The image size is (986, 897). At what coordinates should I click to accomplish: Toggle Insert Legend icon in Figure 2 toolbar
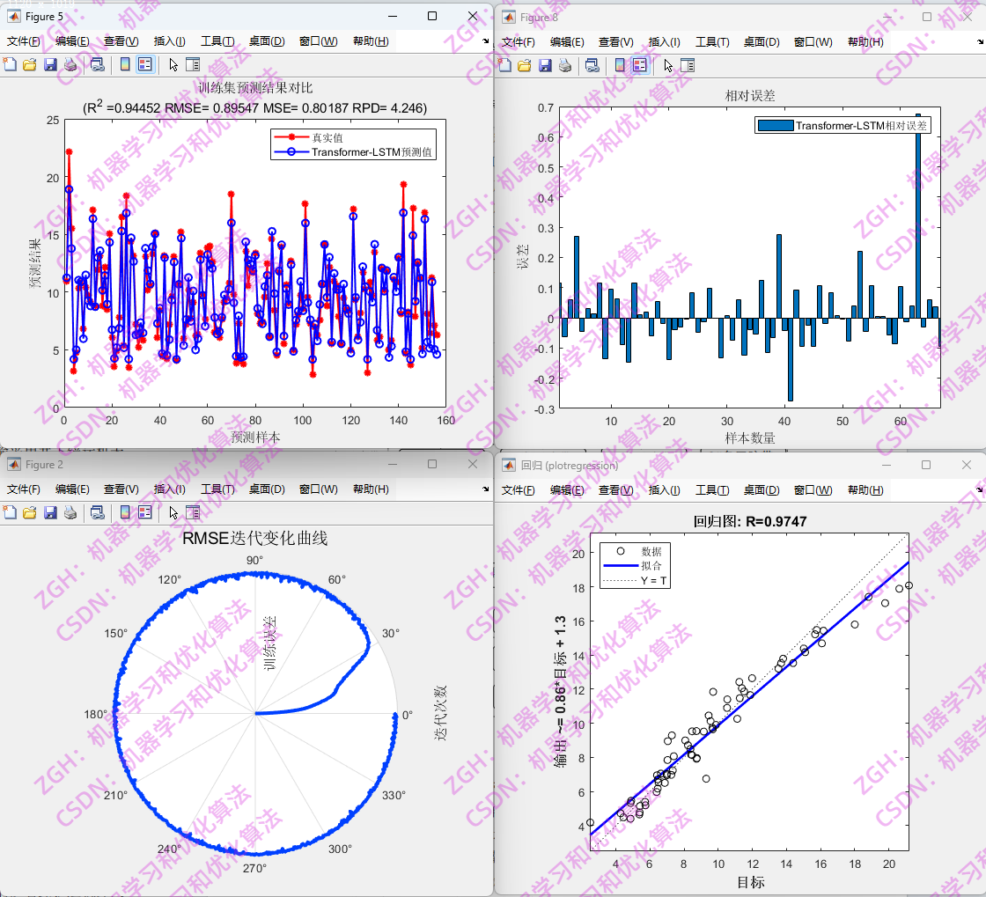[145, 512]
